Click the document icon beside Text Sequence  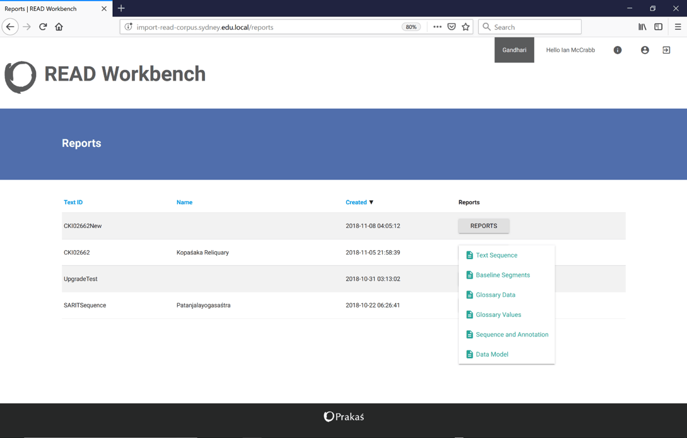click(x=469, y=255)
